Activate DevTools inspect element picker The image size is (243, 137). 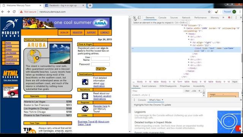[x=134, y=18]
